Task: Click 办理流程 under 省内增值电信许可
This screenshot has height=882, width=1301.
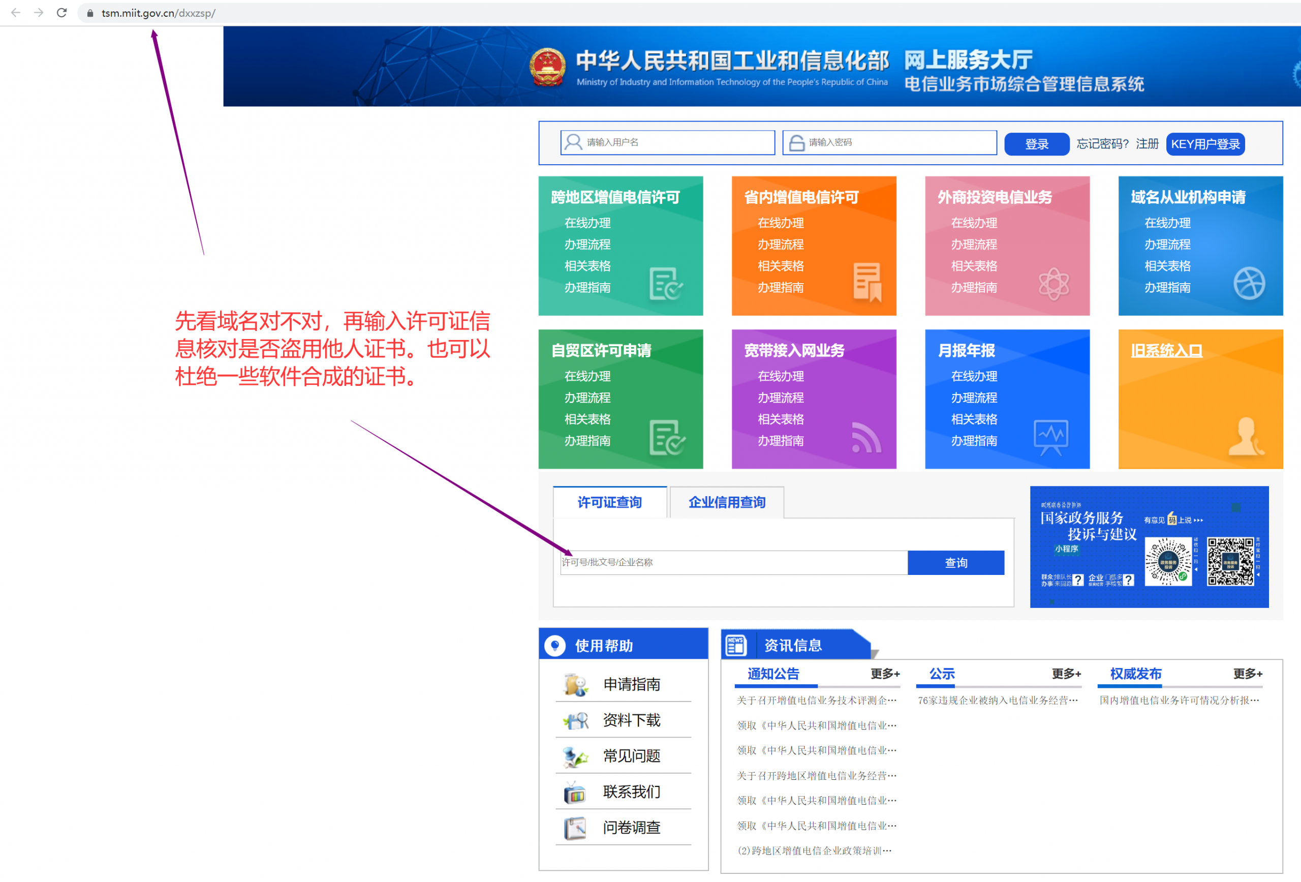Action: pyautogui.click(x=781, y=244)
